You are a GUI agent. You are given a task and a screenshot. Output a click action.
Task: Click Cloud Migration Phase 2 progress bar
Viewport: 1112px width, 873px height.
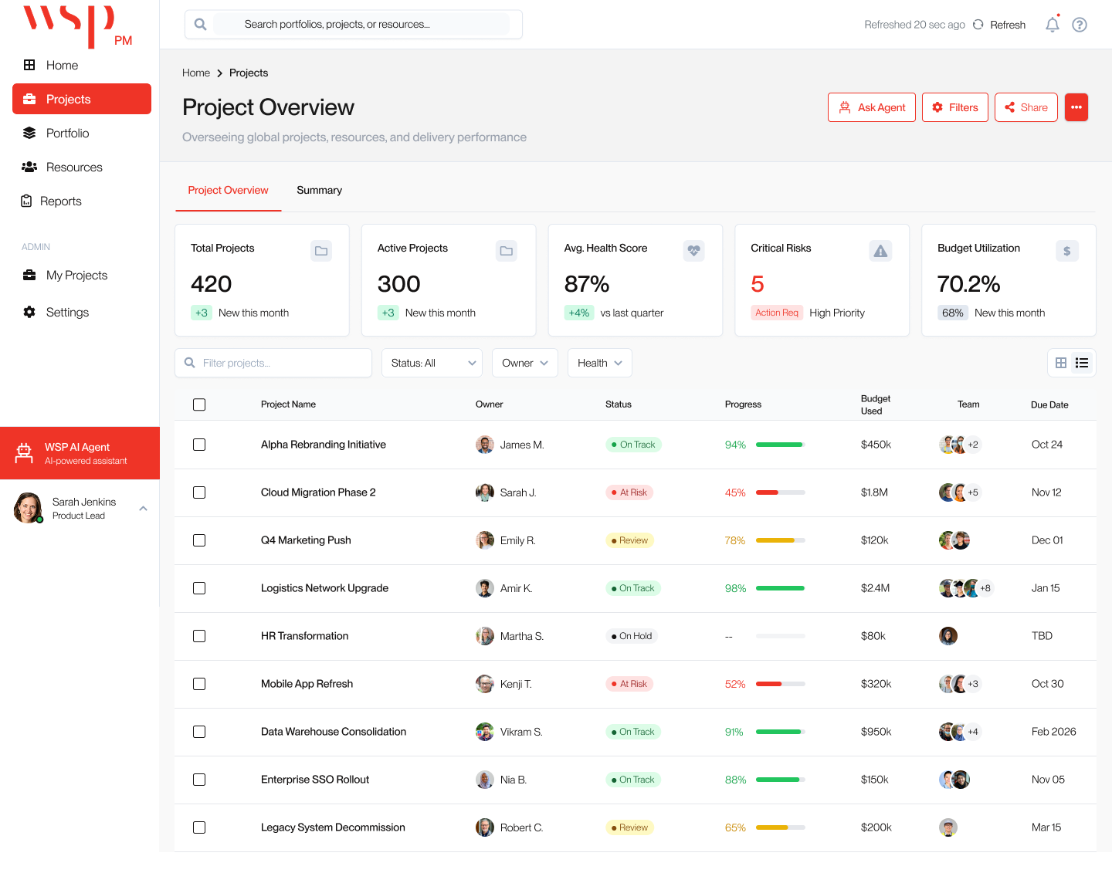pos(780,492)
